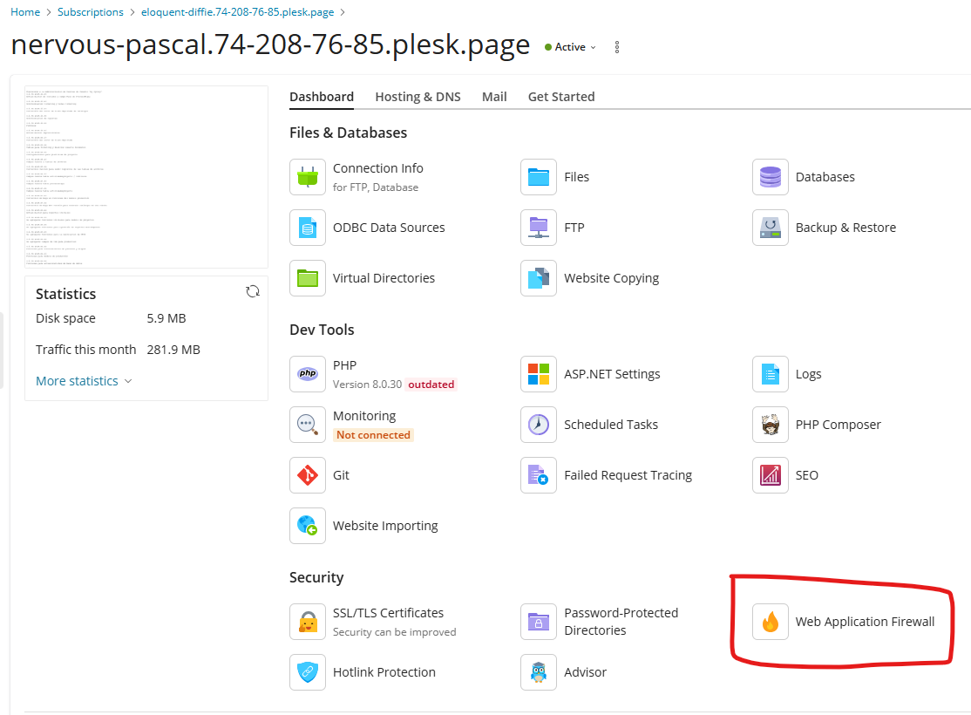Click the Scheduled Tasks link
971x715 pixels.
[611, 425]
